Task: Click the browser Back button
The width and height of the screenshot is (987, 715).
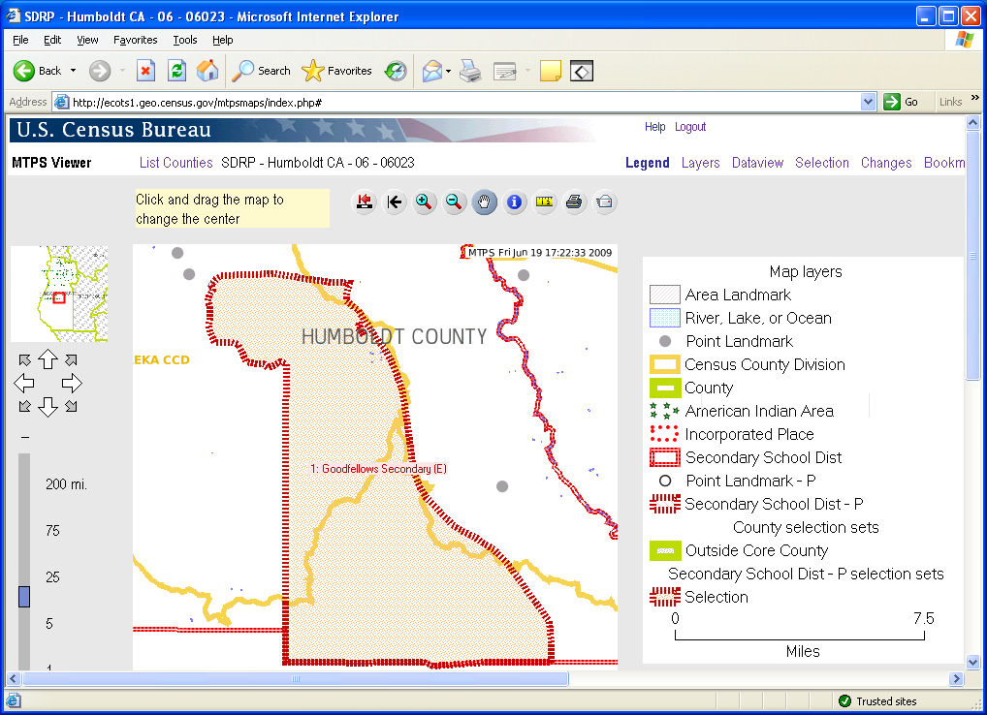Action: click(x=37, y=71)
